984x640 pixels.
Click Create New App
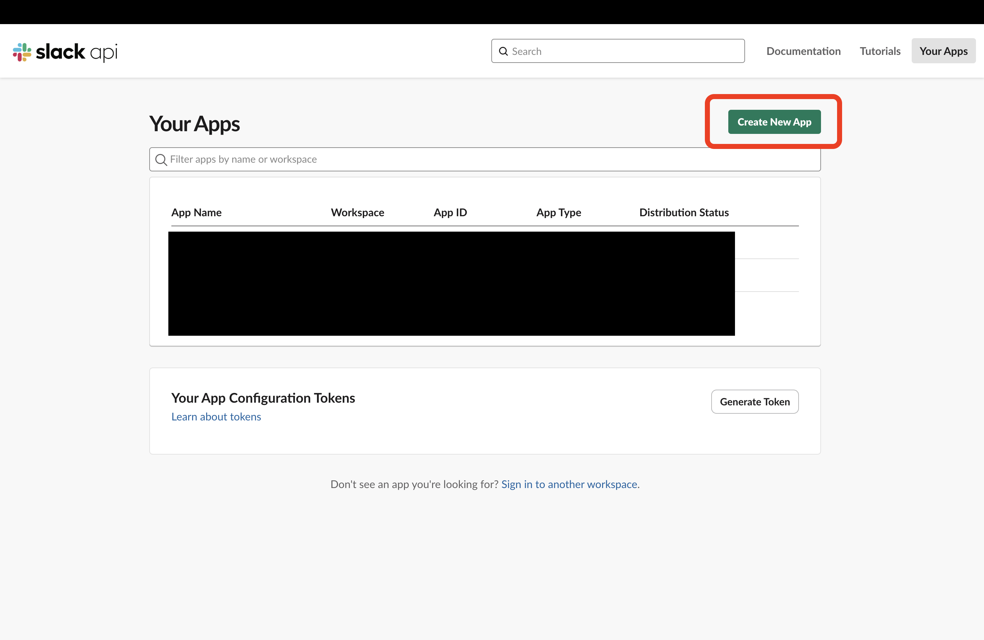point(774,122)
